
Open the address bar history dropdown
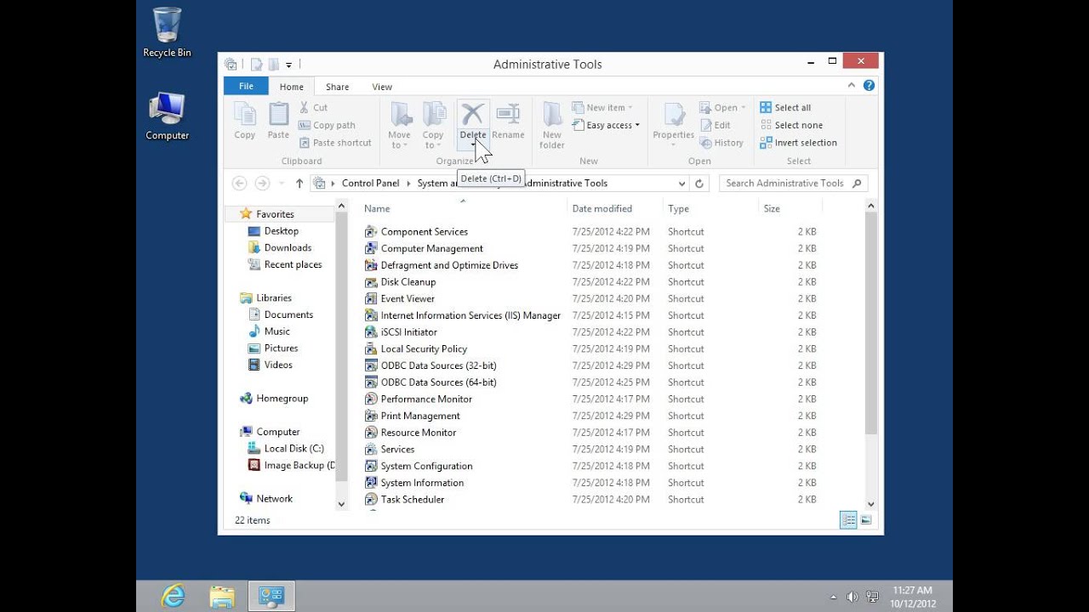681,184
